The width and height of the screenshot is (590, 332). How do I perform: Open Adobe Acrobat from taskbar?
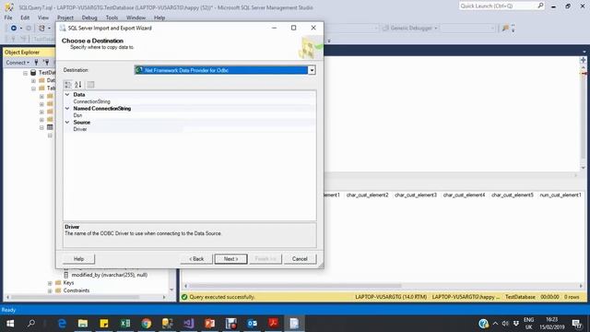click(x=273, y=324)
